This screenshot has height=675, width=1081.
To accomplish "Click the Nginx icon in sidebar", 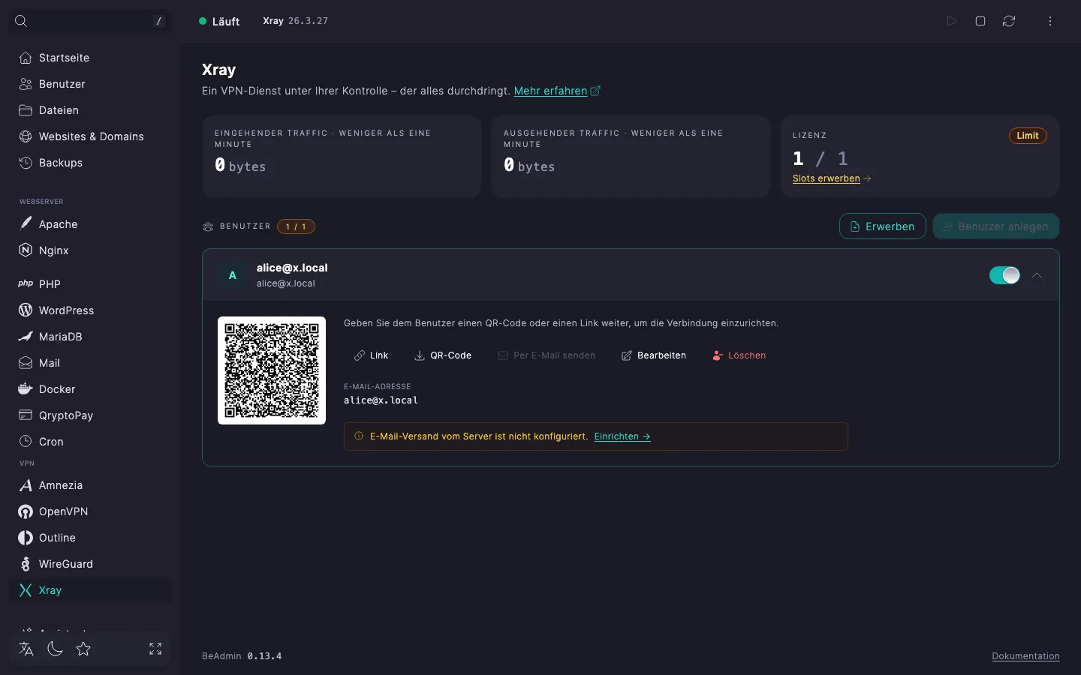I will point(26,250).
